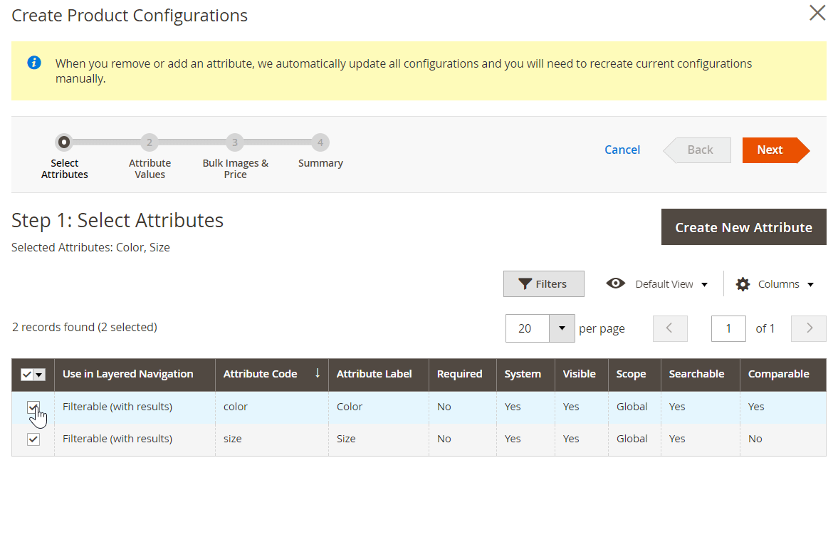Sort by Use in Layered Navigation column
The height and width of the screenshot is (547, 833).
click(135, 374)
